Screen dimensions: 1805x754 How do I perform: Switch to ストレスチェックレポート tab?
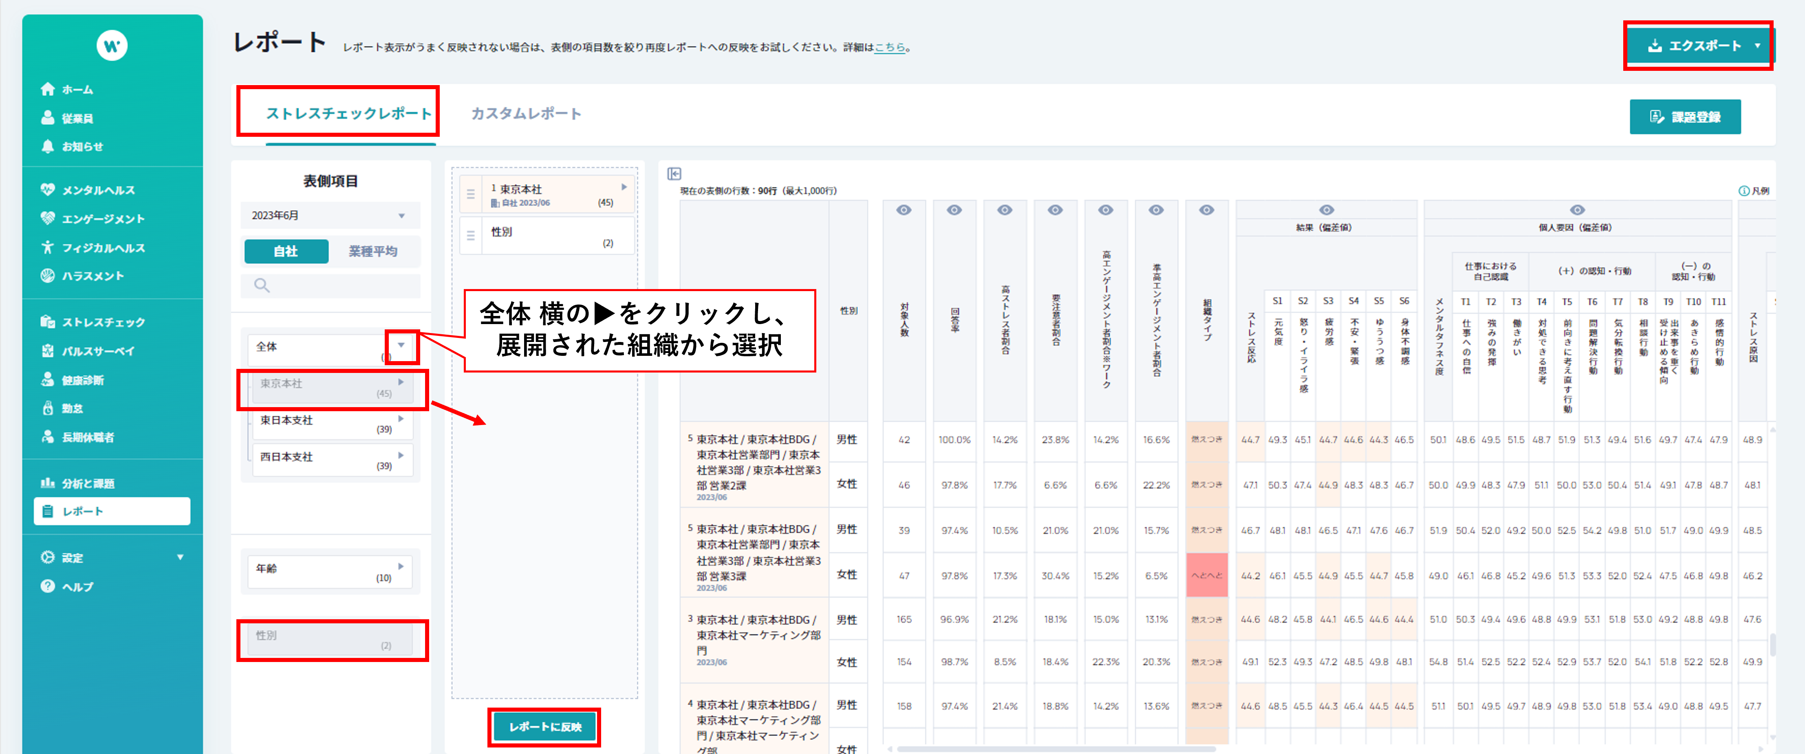click(349, 114)
